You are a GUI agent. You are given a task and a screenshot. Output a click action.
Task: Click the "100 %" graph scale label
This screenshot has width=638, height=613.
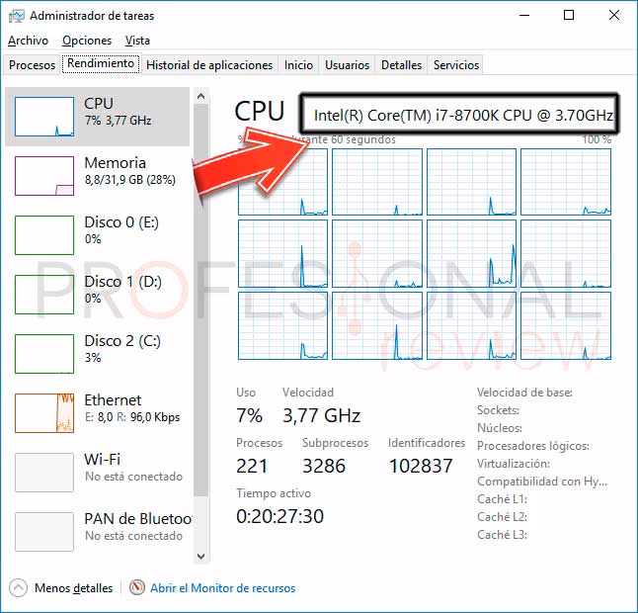(x=597, y=139)
